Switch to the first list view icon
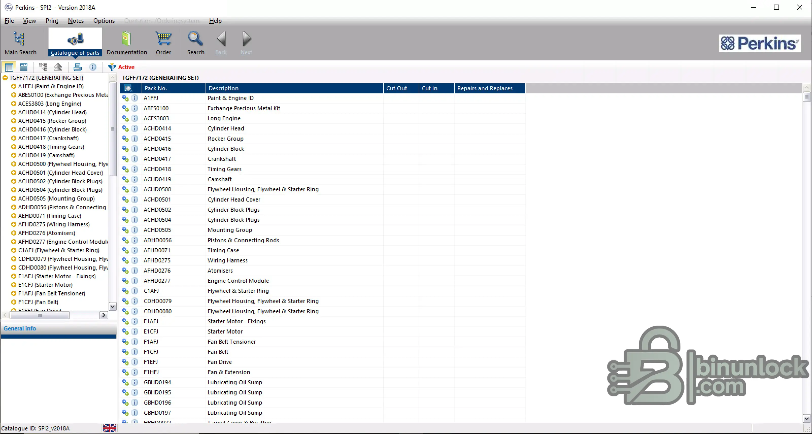Image resolution: width=812 pixels, height=434 pixels. pyautogui.click(x=9, y=67)
